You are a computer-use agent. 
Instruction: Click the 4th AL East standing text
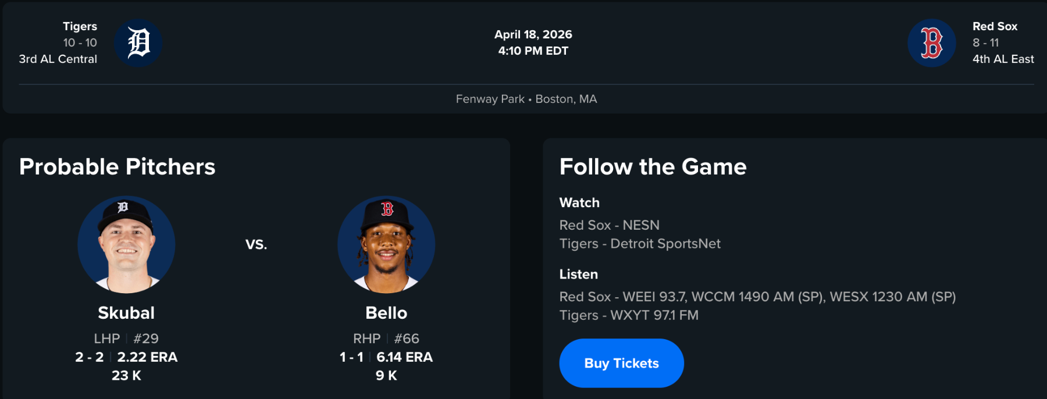pos(1003,59)
